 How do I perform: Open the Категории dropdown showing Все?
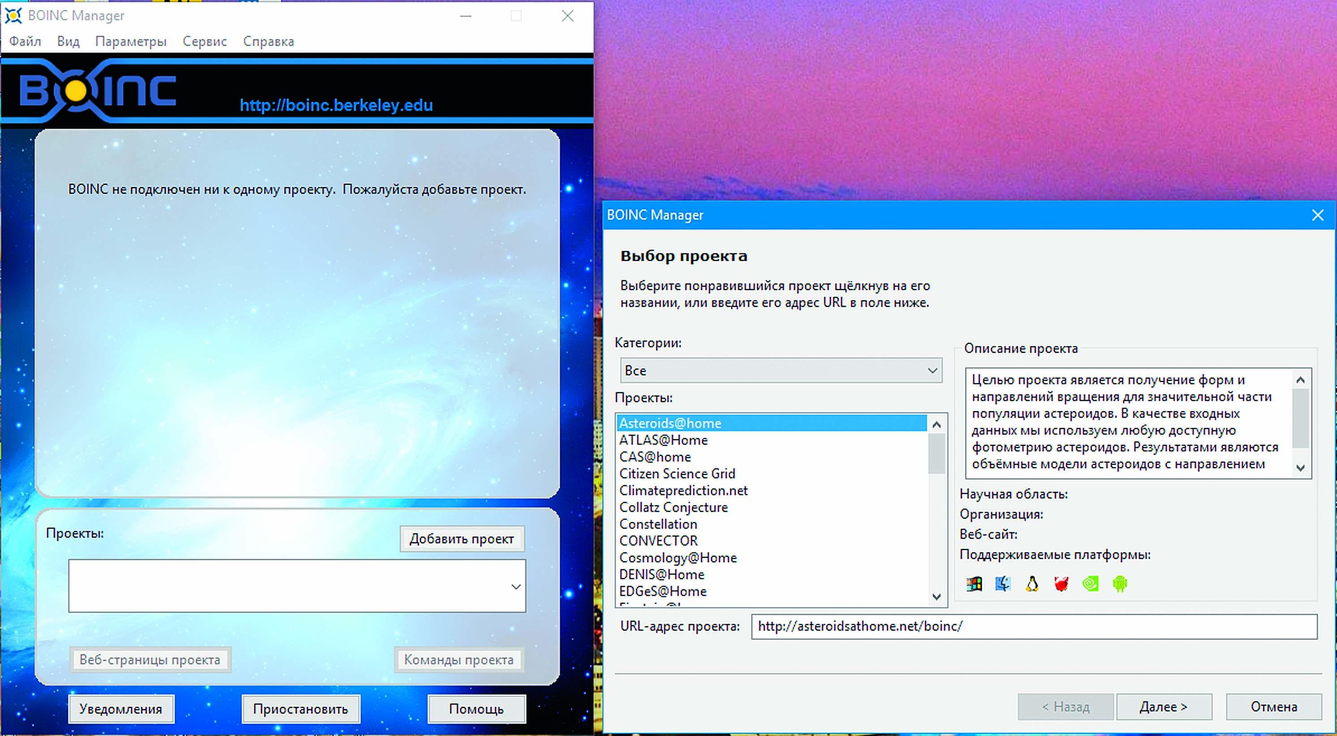(x=781, y=370)
